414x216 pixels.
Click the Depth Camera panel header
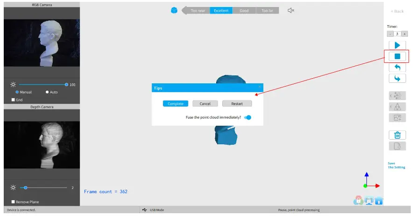(42, 107)
